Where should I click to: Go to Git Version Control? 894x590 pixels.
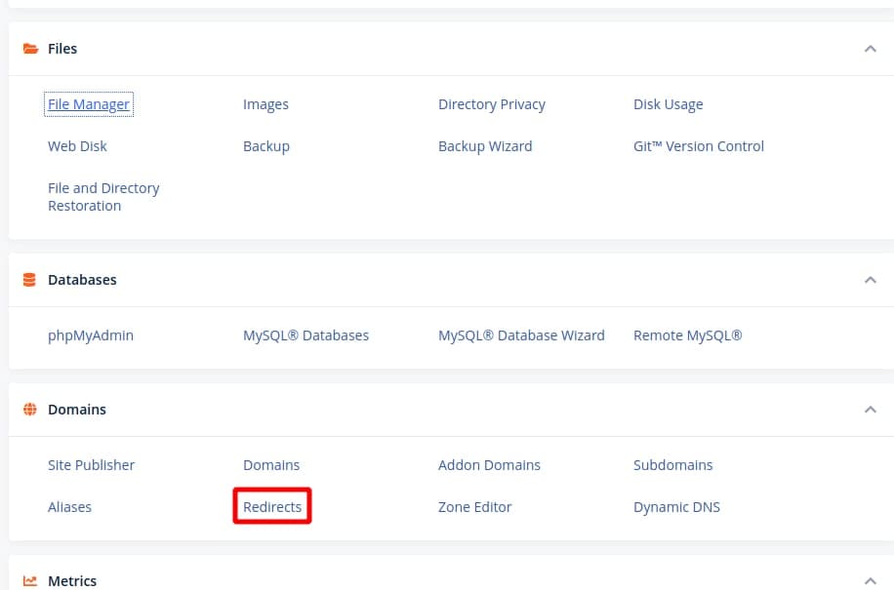point(699,146)
